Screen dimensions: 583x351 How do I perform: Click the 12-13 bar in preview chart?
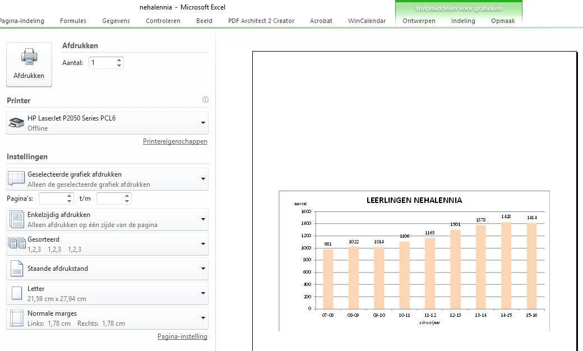coord(455,269)
